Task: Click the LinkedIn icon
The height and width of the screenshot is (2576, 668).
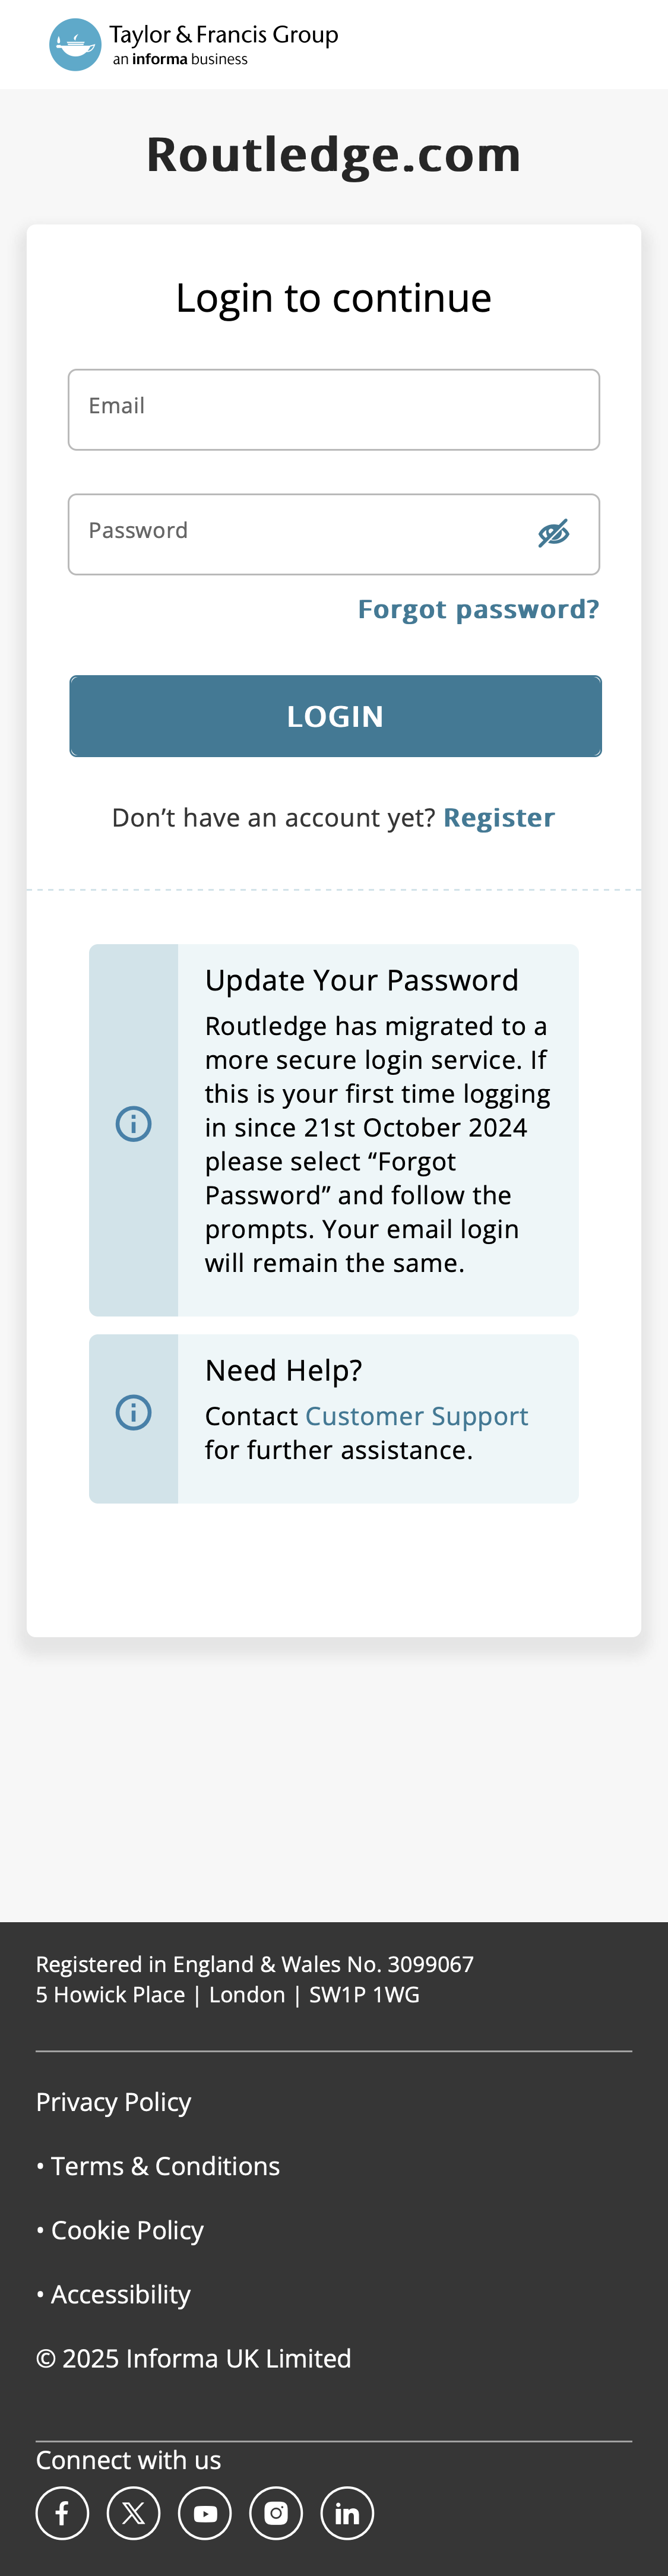Action: coord(347,2513)
